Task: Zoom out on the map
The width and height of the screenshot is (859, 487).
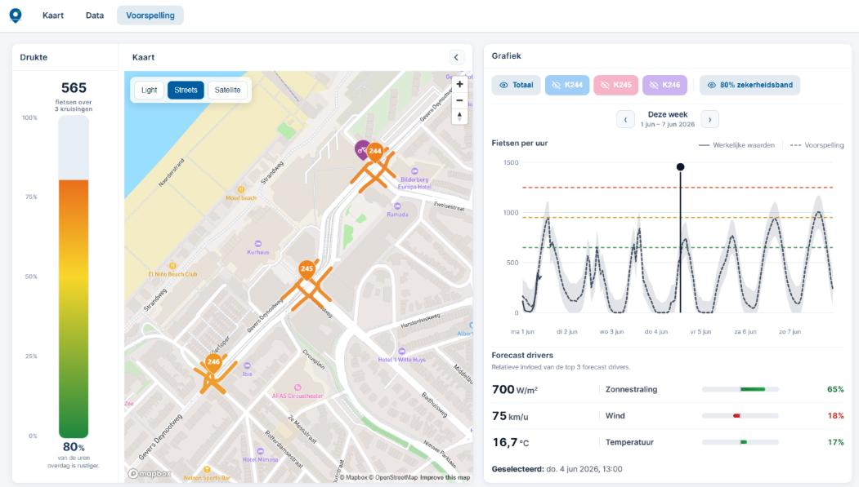Action: coord(459,100)
